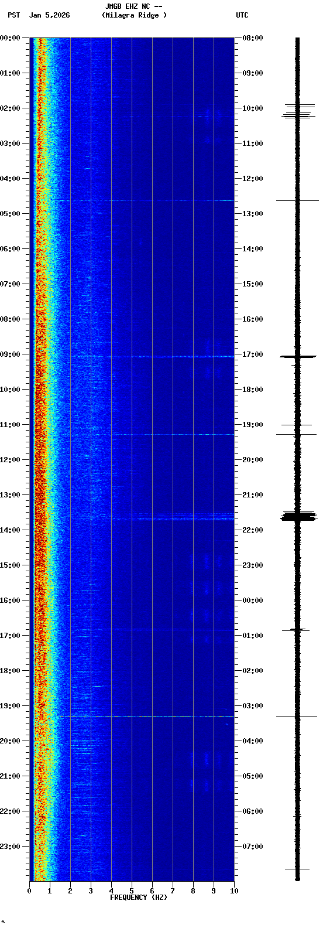Viewport: 323px width, 928px height.
Task: Click the 17:00 PST label on left axis
Action: [11, 636]
